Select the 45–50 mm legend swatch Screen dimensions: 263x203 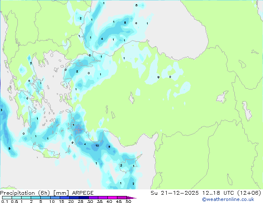click(122, 198)
